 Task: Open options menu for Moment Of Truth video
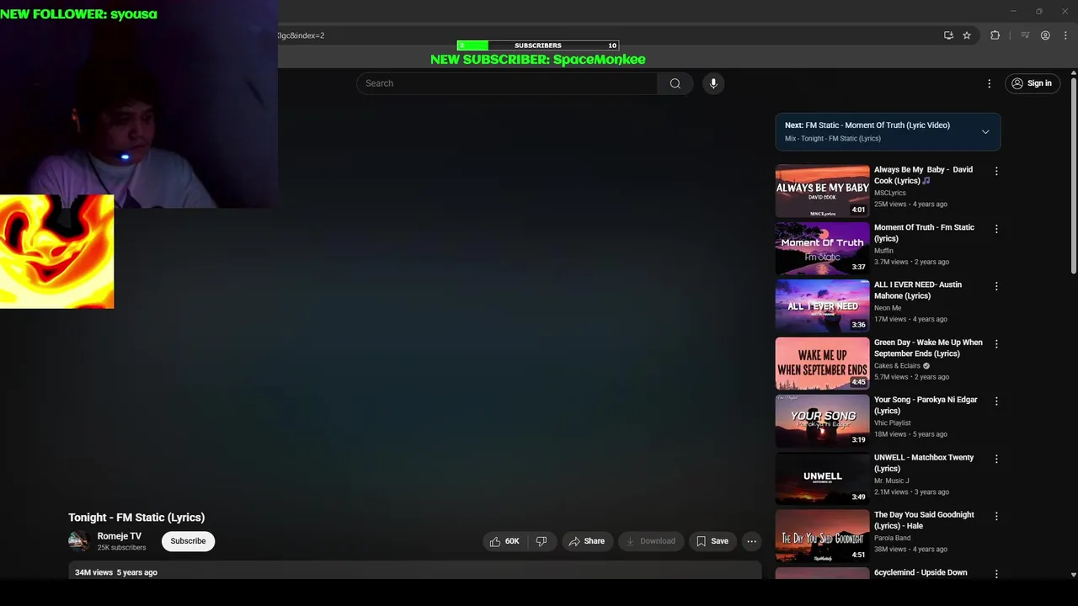click(x=996, y=229)
